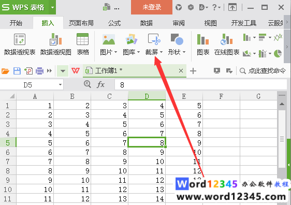This screenshot has height=205, width=291.
Task: Export to PDF icon in quick toolbar
Action: (x=28, y=71)
